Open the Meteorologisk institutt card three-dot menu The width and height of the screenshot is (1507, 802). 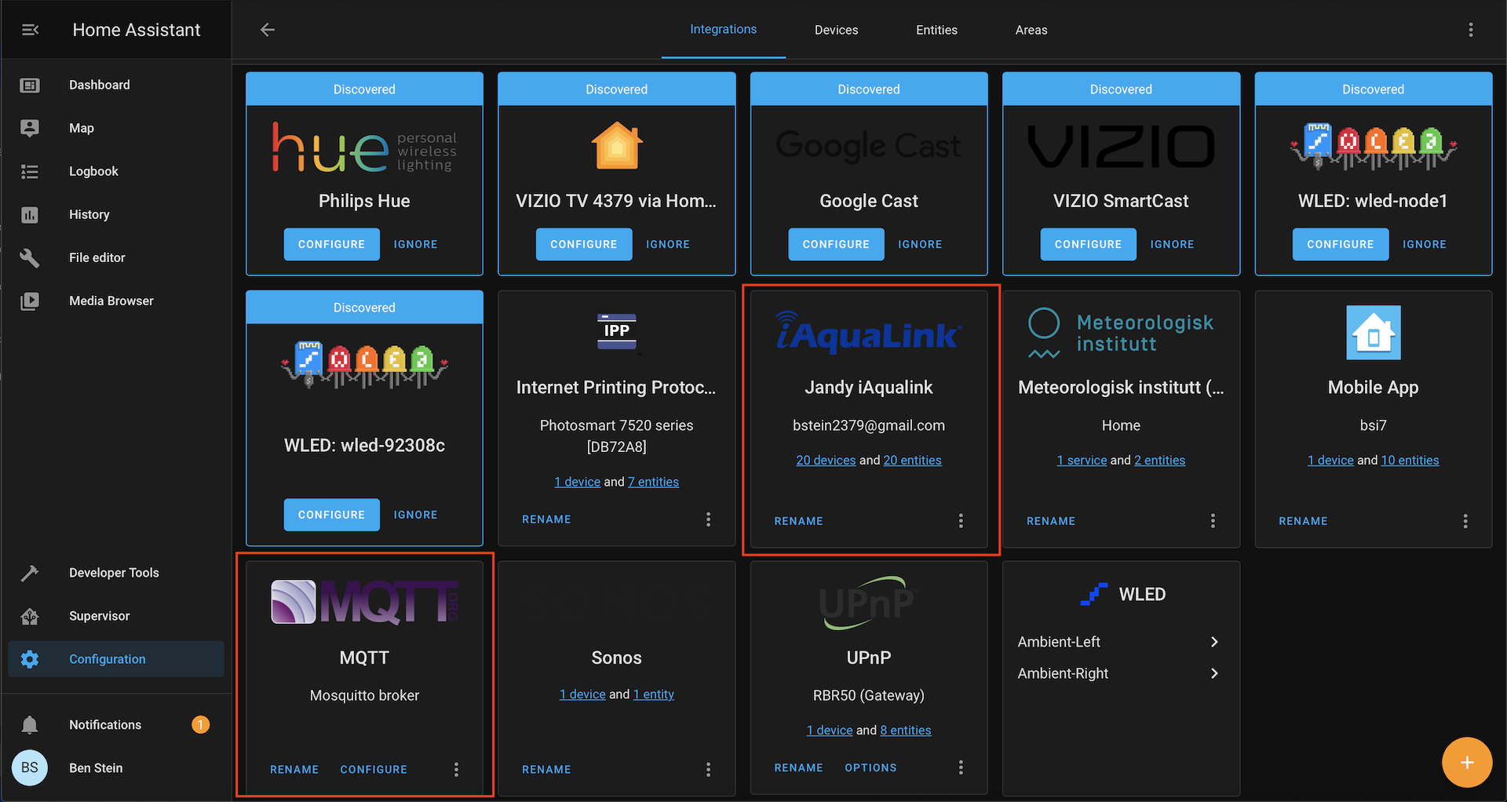coord(1213,521)
